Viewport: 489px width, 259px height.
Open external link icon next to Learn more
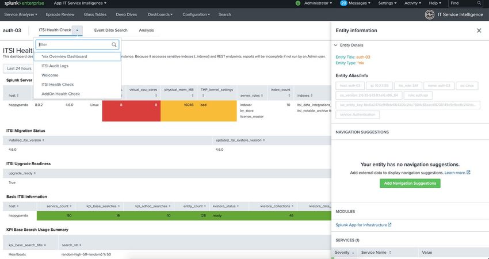pos(468,173)
